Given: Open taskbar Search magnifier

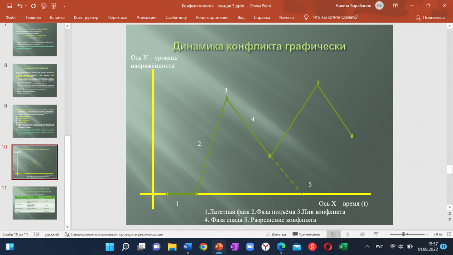Looking at the screenshot, I should (x=125, y=247).
